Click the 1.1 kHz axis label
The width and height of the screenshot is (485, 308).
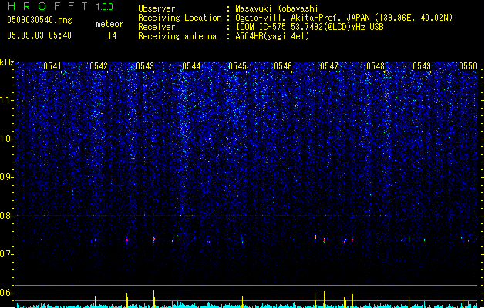coord(6,100)
